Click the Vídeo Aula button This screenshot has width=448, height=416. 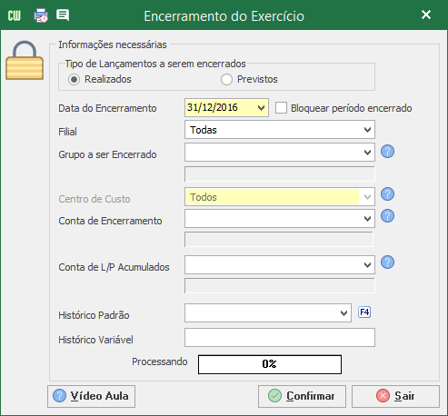point(91,396)
